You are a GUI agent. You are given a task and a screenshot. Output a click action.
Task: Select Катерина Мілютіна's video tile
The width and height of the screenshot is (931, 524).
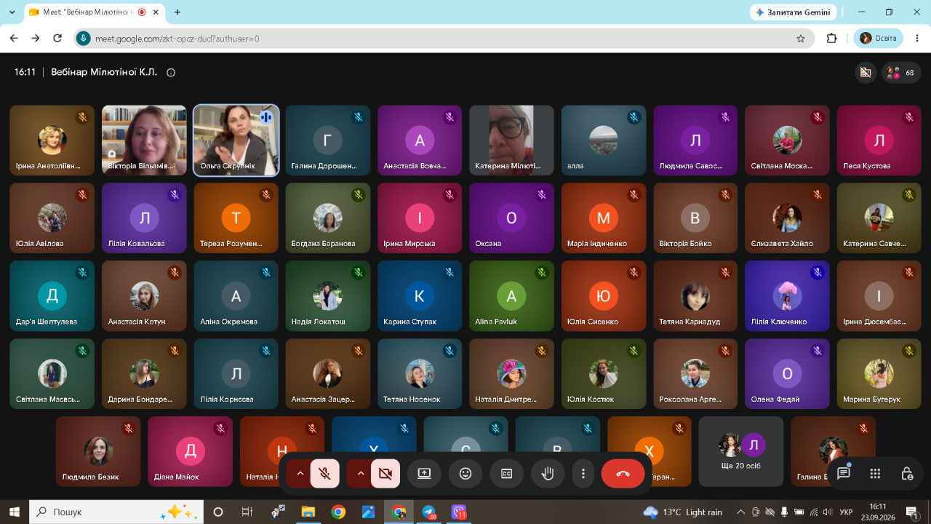(x=511, y=140)
